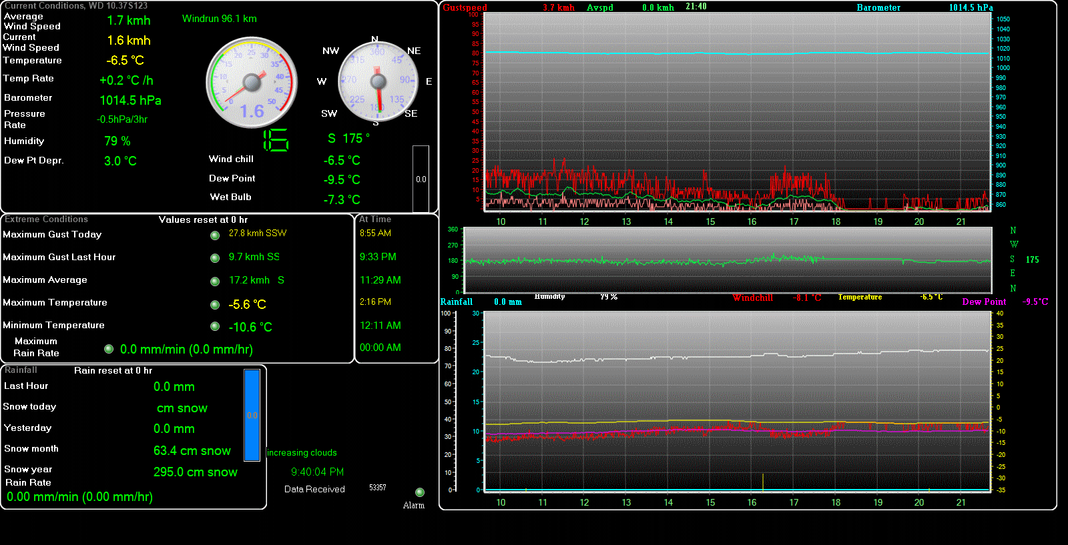Viewport: 1068px width, 545px height.
Task: Select the Dew Point graph legend label
Action: 984,302
